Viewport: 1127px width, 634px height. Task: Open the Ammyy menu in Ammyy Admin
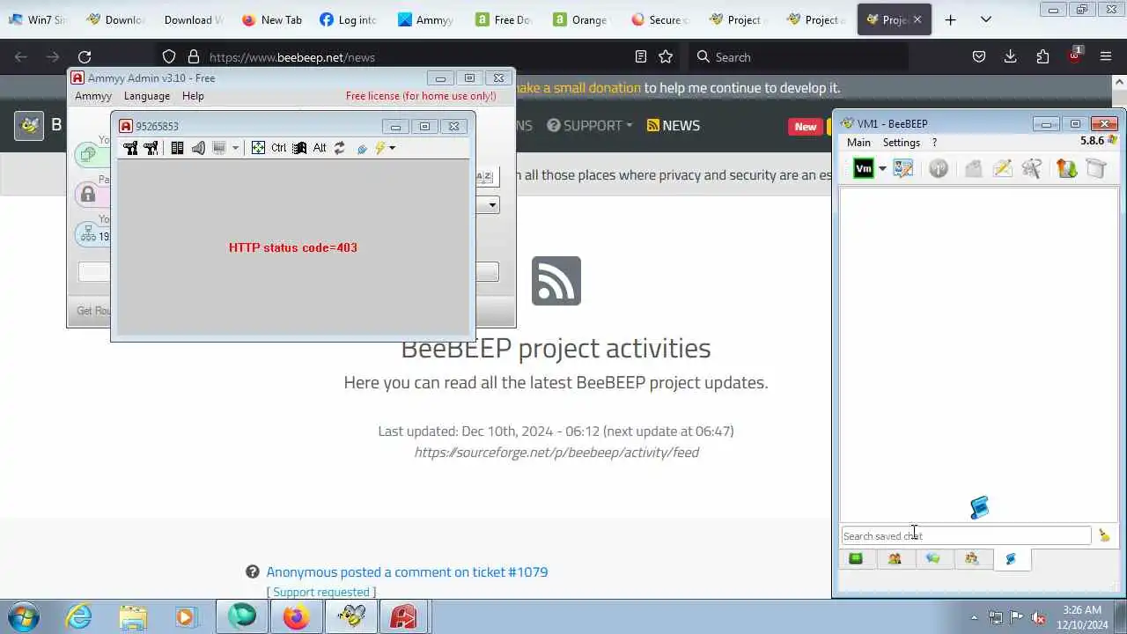click(x=93, y=96)
